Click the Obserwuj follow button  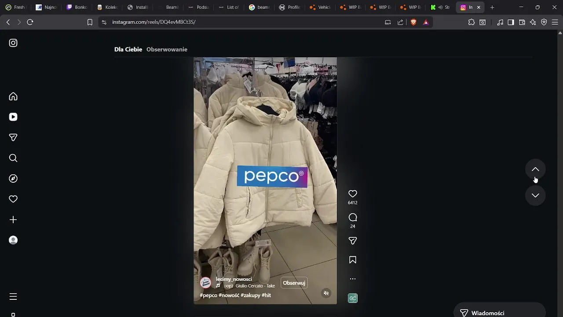click(x=294, y=283)
